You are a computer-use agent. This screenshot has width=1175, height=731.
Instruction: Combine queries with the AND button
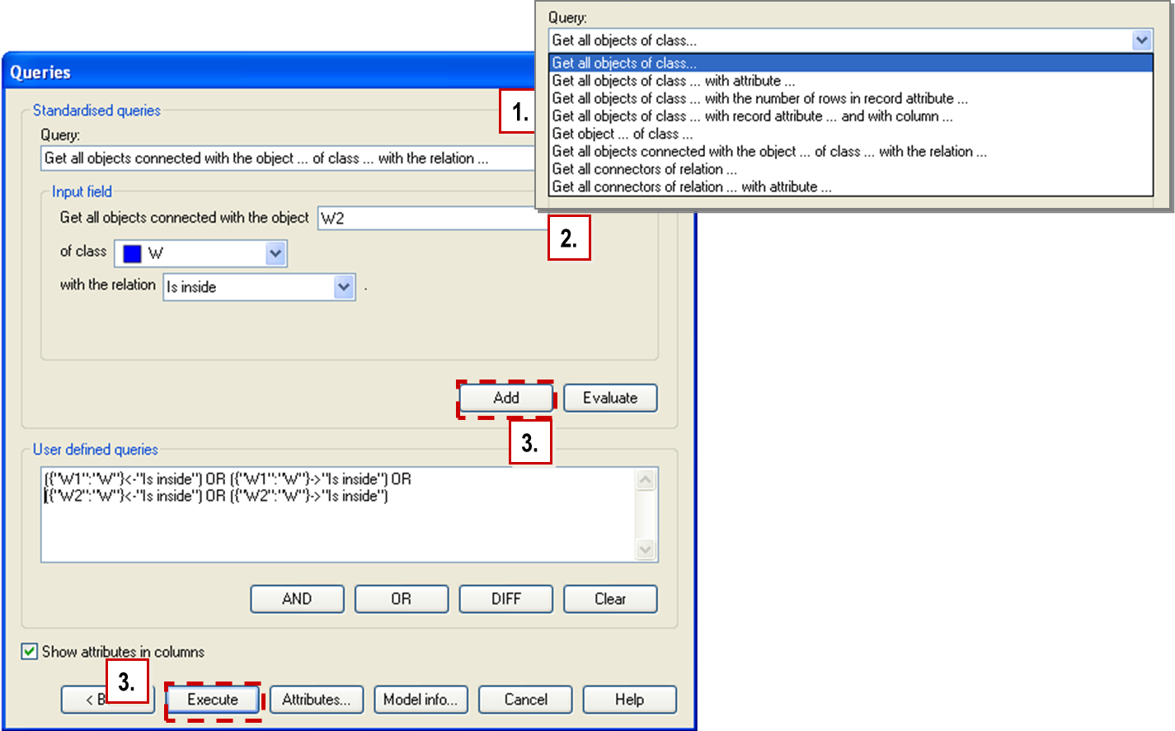tap(297, 599)
